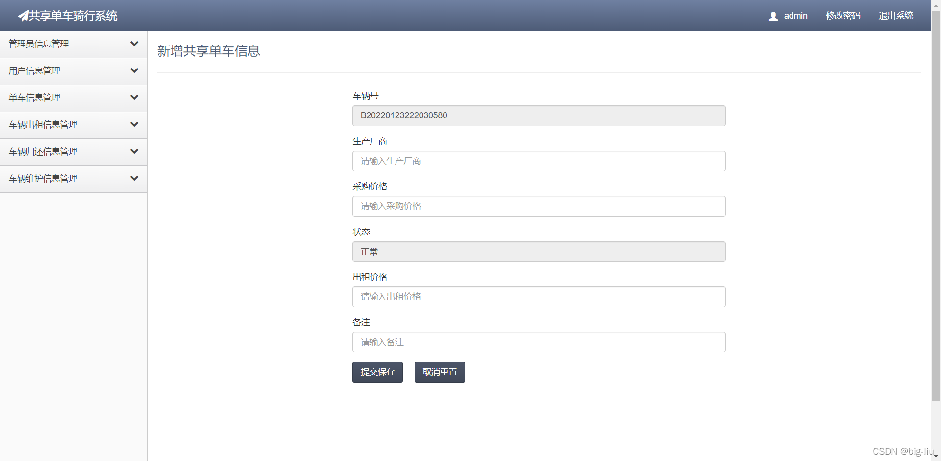Expand the 车辆出租信息管理 chevron
The image size is (941, 461).
(134, 124)
